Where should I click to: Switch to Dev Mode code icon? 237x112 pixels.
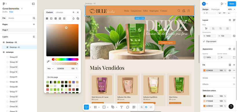[151, 107]
